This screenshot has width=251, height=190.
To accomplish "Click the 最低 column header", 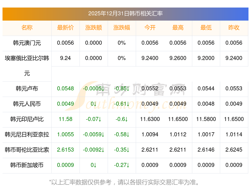I will coord(206,28).
